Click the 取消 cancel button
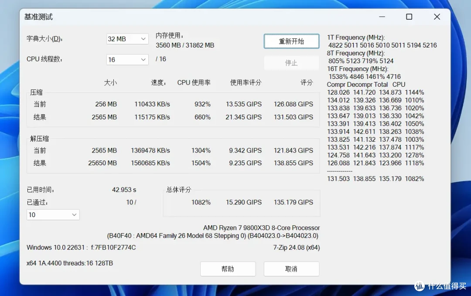Image resolution: width=471 pixels, height=296 pixels. click(x=291, y=269)
